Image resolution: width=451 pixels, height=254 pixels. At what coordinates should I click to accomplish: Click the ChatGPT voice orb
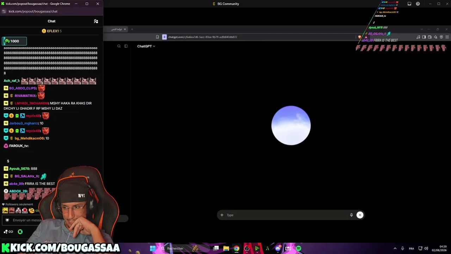pos(291,125)
